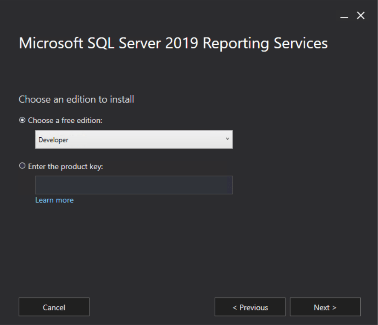Proceed to the next installer step
The height and width of the screenshot is (325, 378).
click(x=324, y=307)
